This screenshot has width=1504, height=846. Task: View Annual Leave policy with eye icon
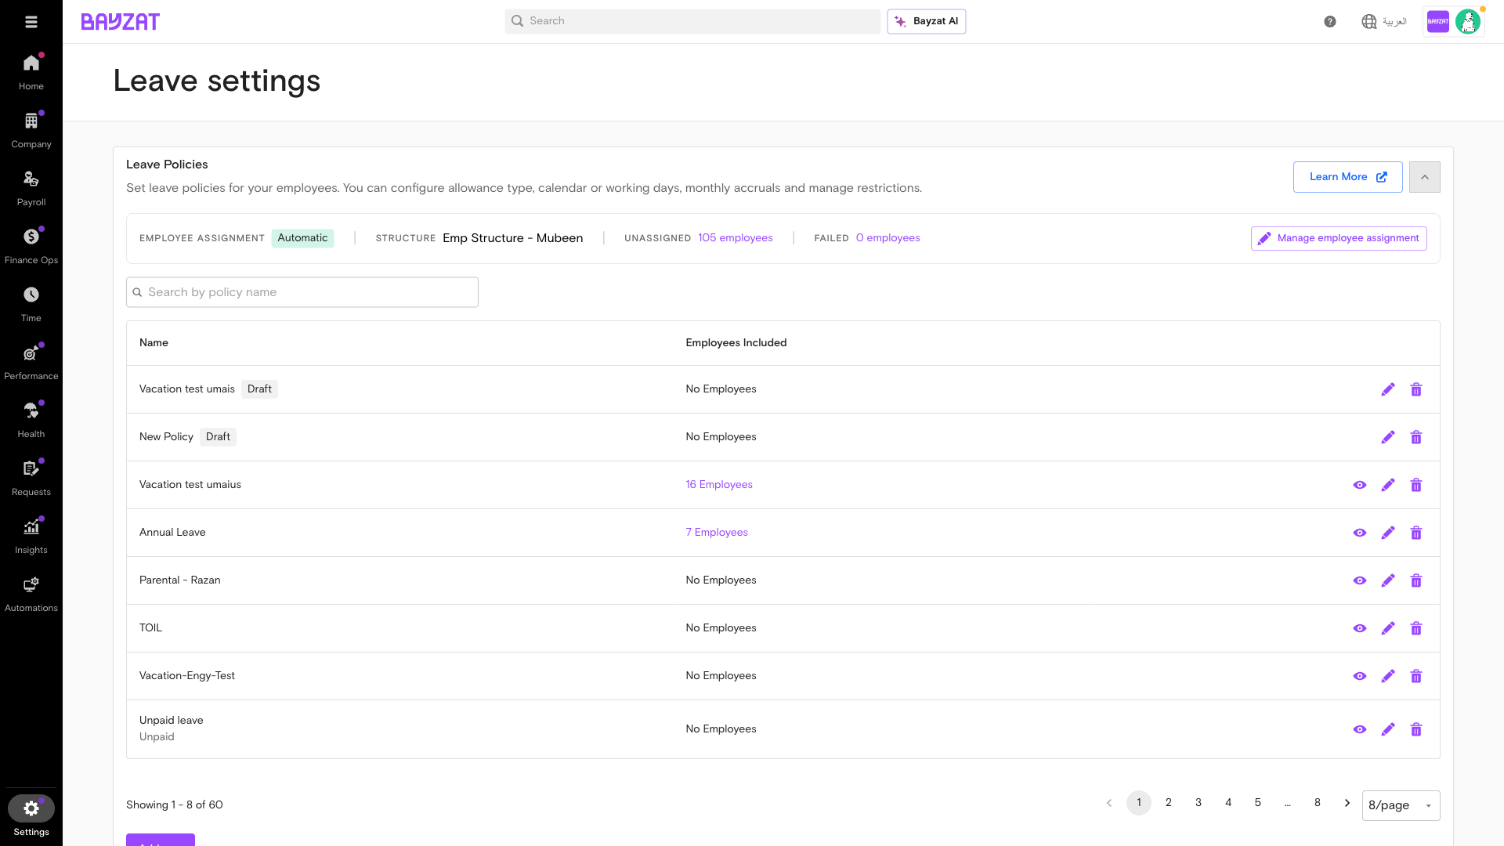[1360, 533]
